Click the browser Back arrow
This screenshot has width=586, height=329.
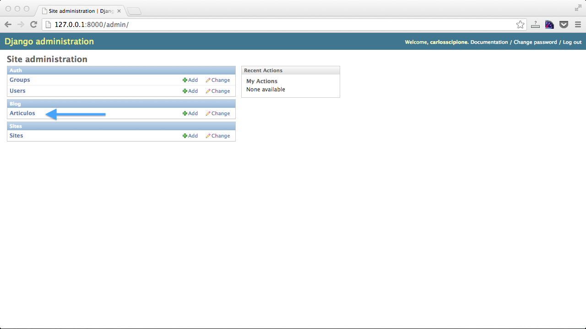(x=8, y=24)
